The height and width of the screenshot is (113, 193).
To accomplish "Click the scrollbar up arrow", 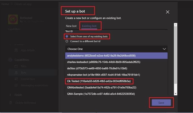I will tap(175, 25).
